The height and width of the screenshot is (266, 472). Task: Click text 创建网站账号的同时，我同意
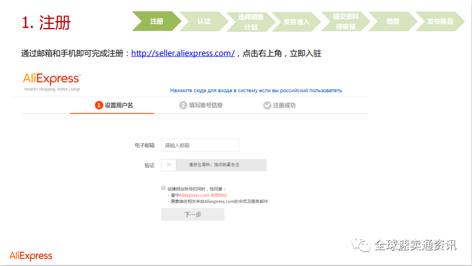[196, 189]
